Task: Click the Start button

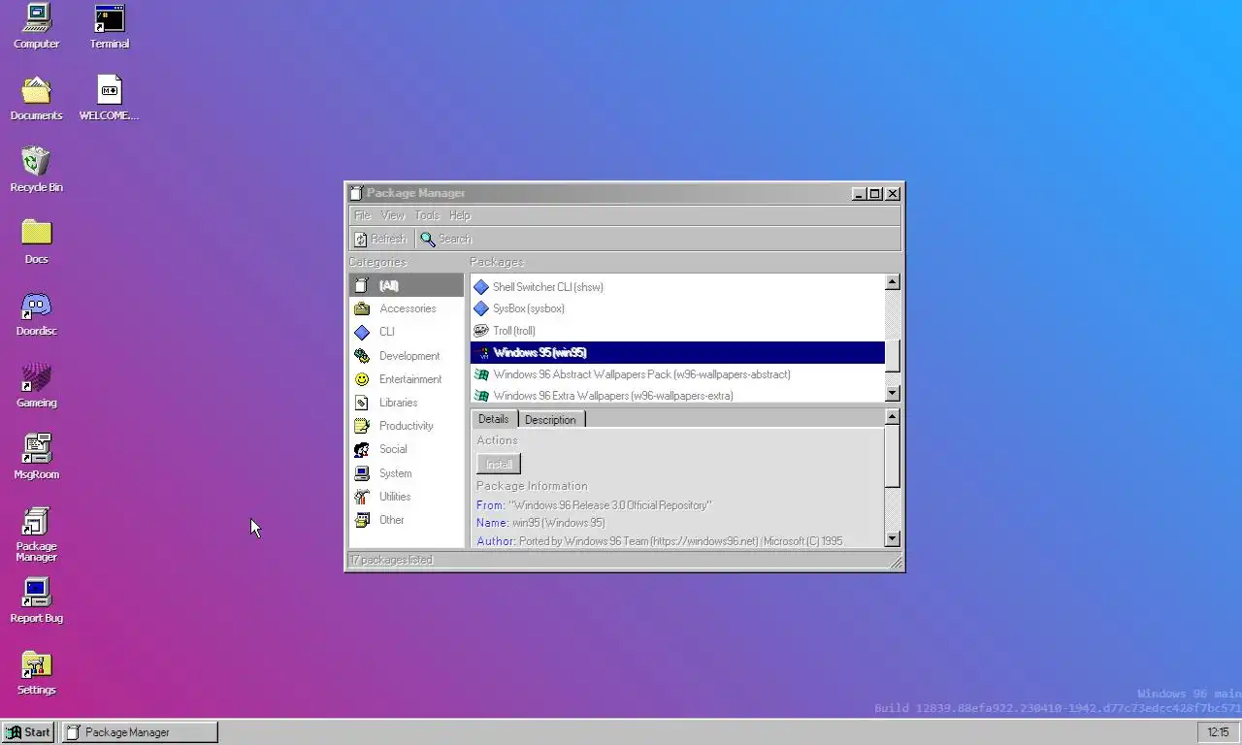Action: [28, 732]
